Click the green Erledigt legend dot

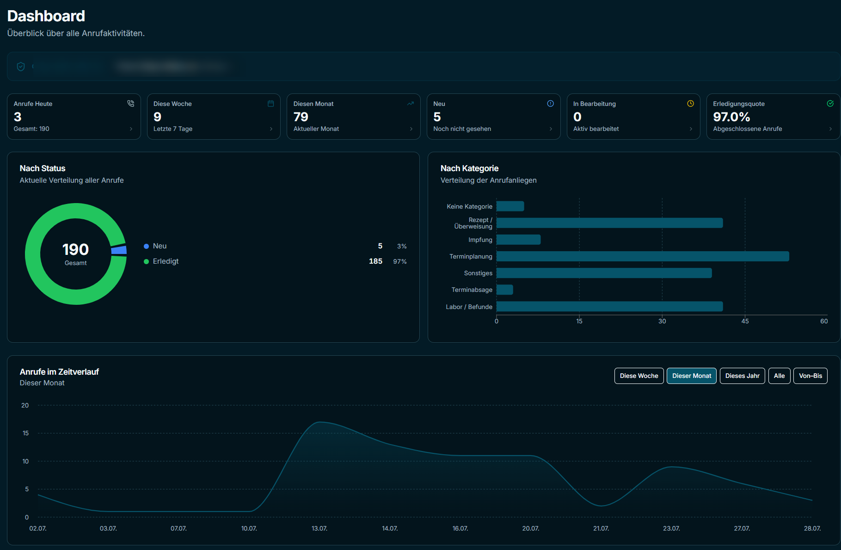coord(146,261)
